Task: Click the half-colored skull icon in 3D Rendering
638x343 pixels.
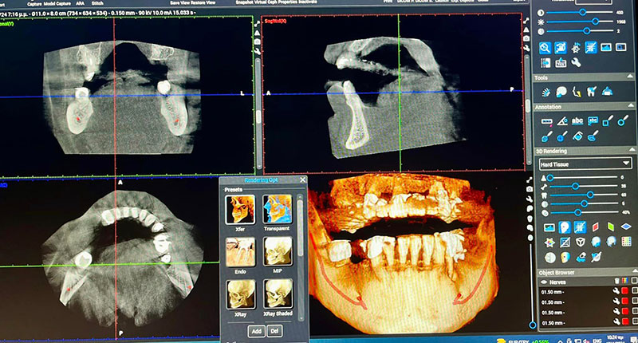Action: (565, 257)
